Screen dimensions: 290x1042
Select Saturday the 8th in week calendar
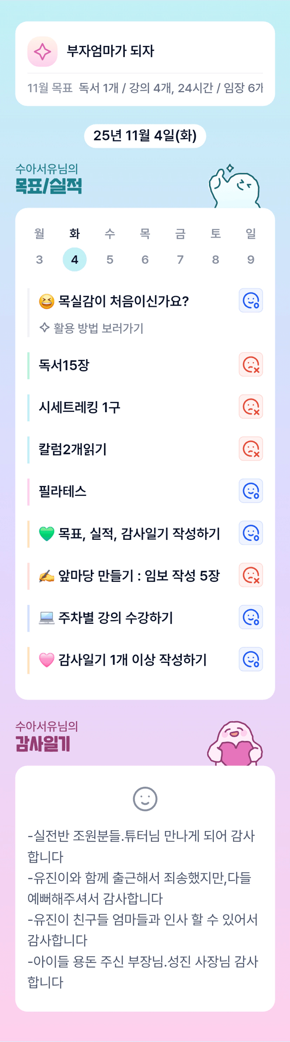coord(215,259)
